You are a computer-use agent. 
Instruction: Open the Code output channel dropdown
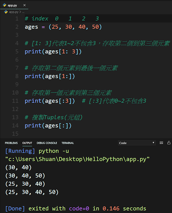pos(137,143)
